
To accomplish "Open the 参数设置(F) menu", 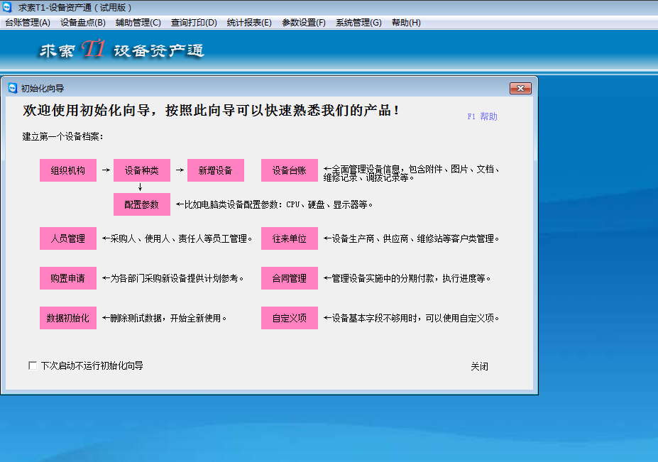I will pos(304,23).
